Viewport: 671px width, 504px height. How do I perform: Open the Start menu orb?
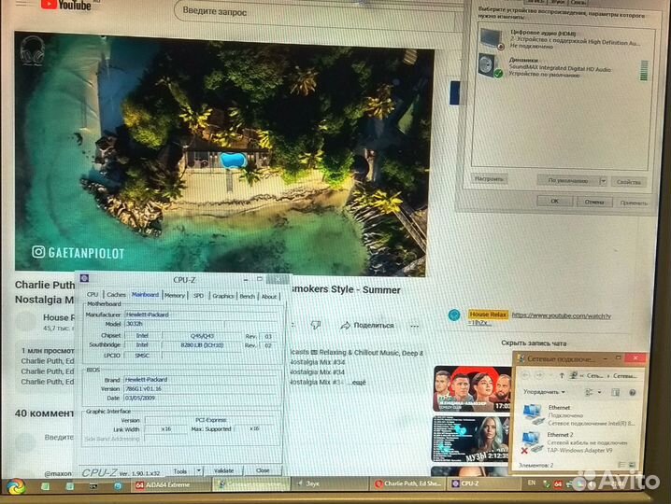pos(16,486)
